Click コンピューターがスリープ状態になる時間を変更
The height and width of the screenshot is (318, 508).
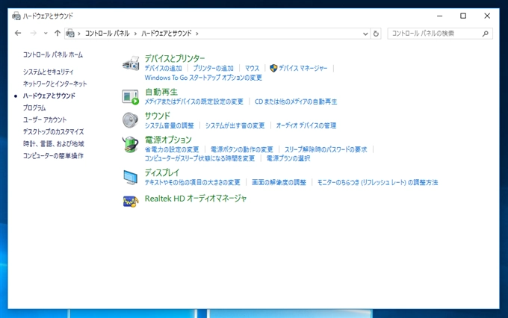tap(199, 158)
